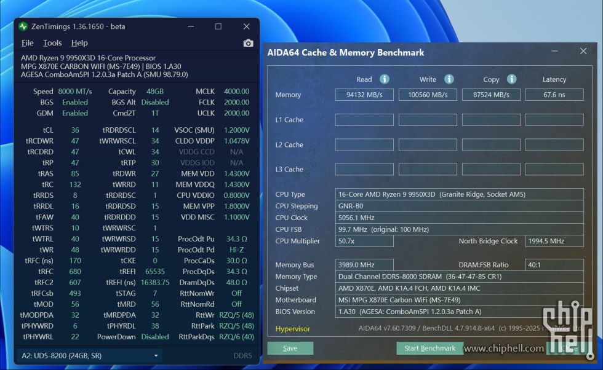Image resolution: width=603 pixels, height=370 pixels.
Task: Select the Memory Copy result 87524 MB/s
Action: [x=491, y=95]
